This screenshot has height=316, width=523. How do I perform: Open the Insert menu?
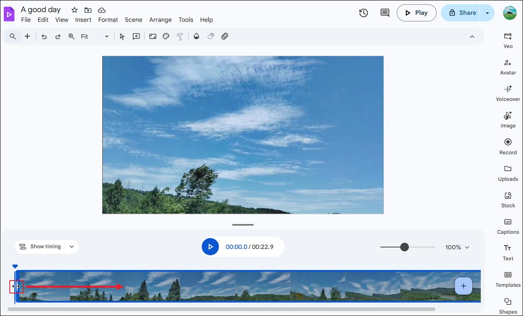[83, 19]
